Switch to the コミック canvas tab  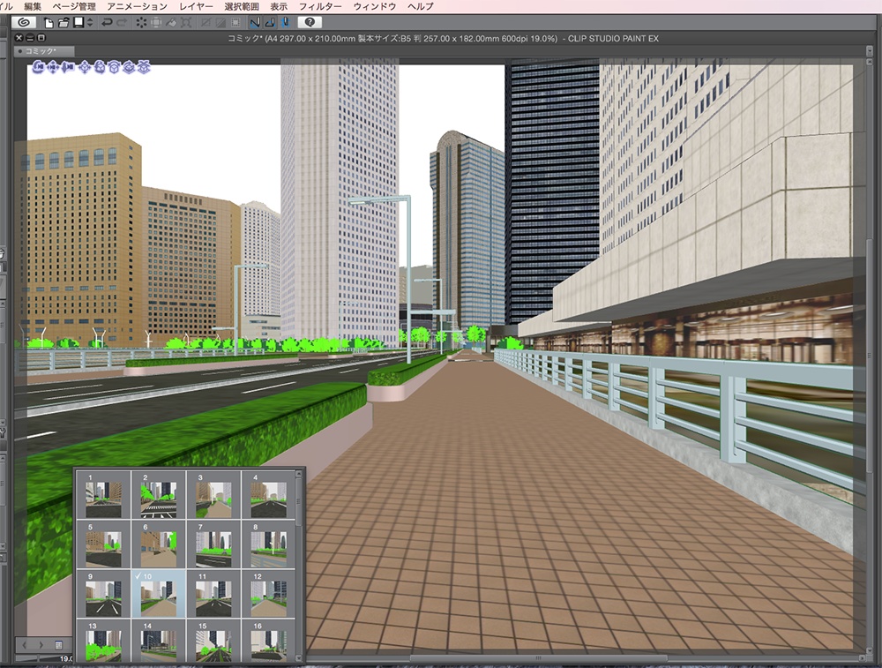(39, 50)
